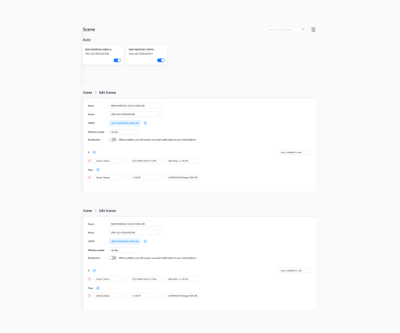
Task: Add a Then action in upper Edit Scenes panel
Action: [98, 170]
